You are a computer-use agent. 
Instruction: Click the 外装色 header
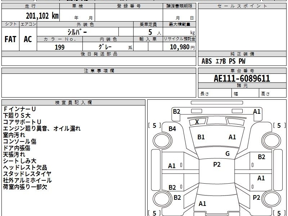[85, 24]
